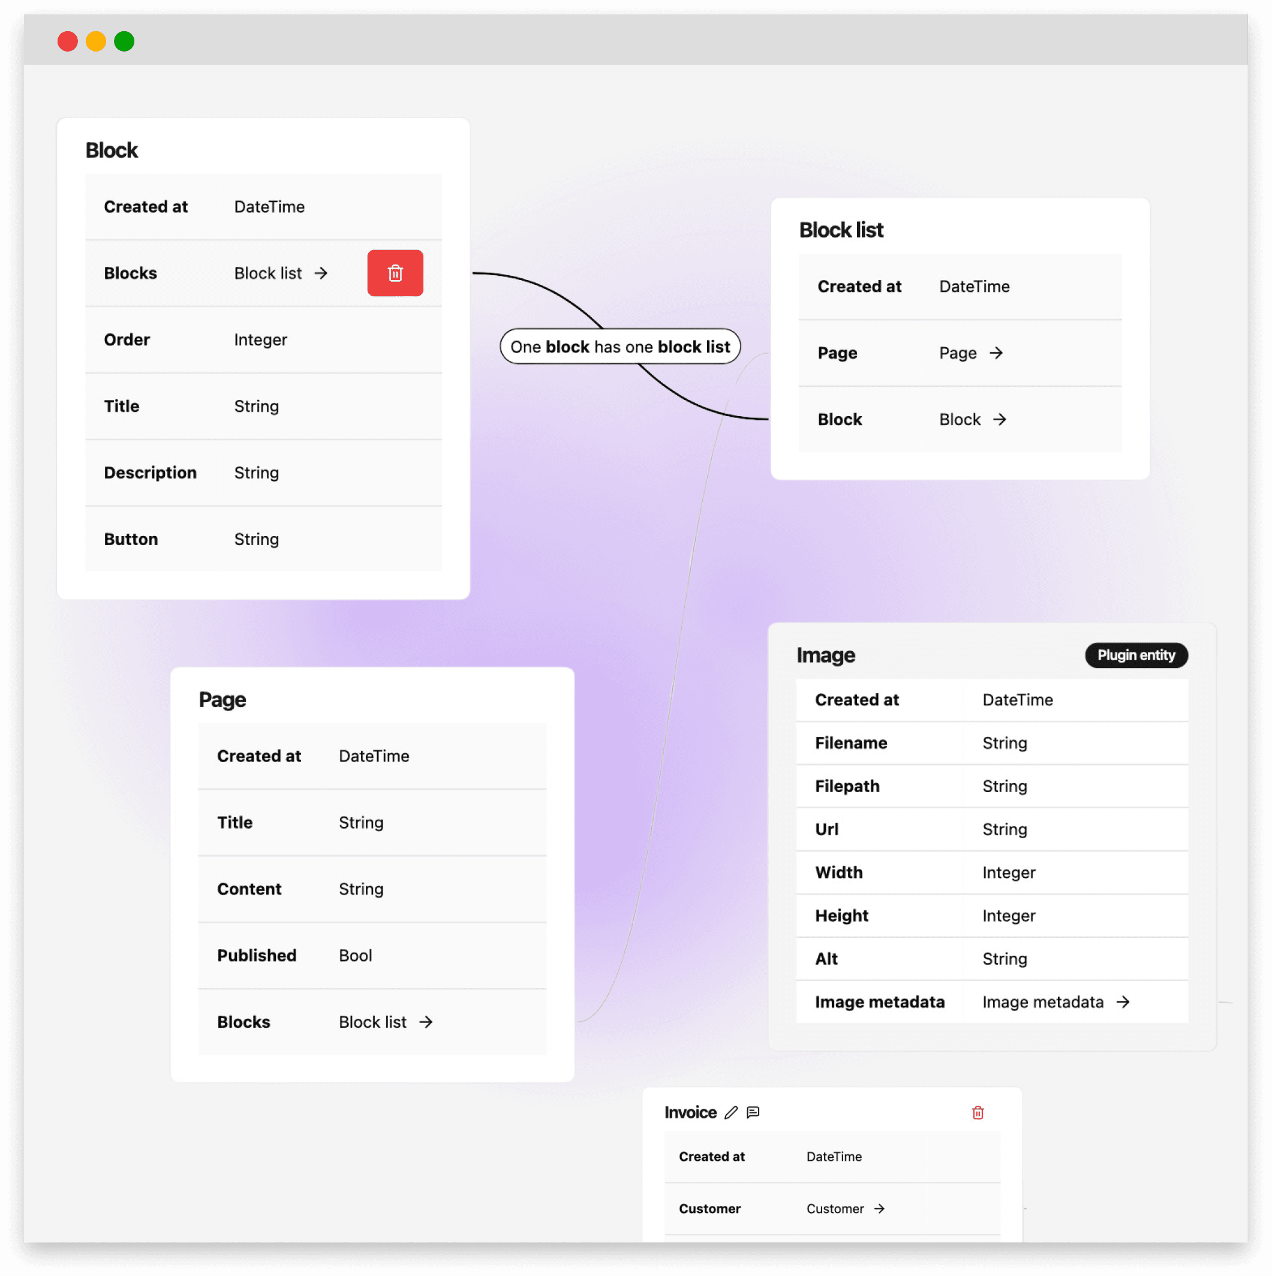This screenshot has width=1272, height=1276.
Task: Click the Plugin entity badge on Image card
Action: [x=1136, y=655]
